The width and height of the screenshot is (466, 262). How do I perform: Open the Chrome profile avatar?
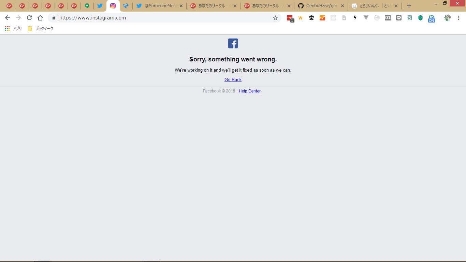click(x=448, y=18)
